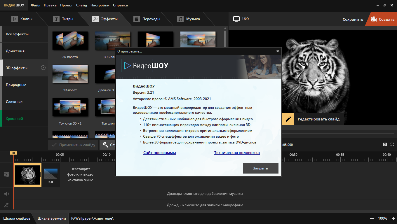Click the F:\Wallpaper\Животные\ path text
Image resolution: width=397 pixels, height=224 pixels.
pos(92,218)
